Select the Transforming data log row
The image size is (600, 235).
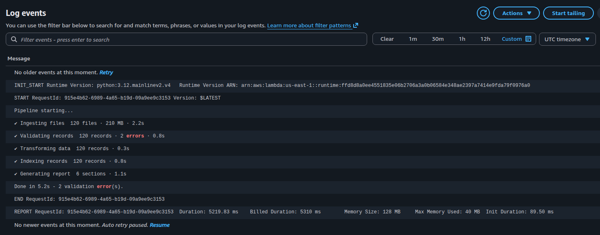click(x=303, y=149)
